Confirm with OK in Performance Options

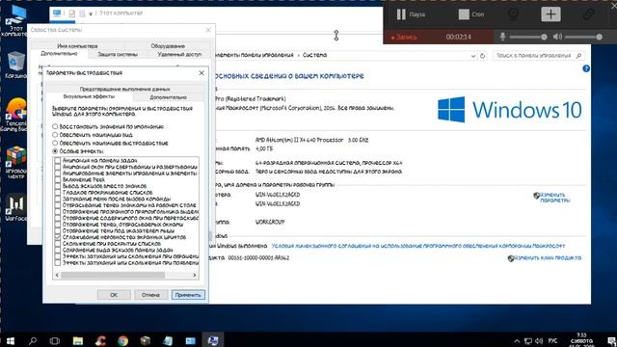[114, 295]
